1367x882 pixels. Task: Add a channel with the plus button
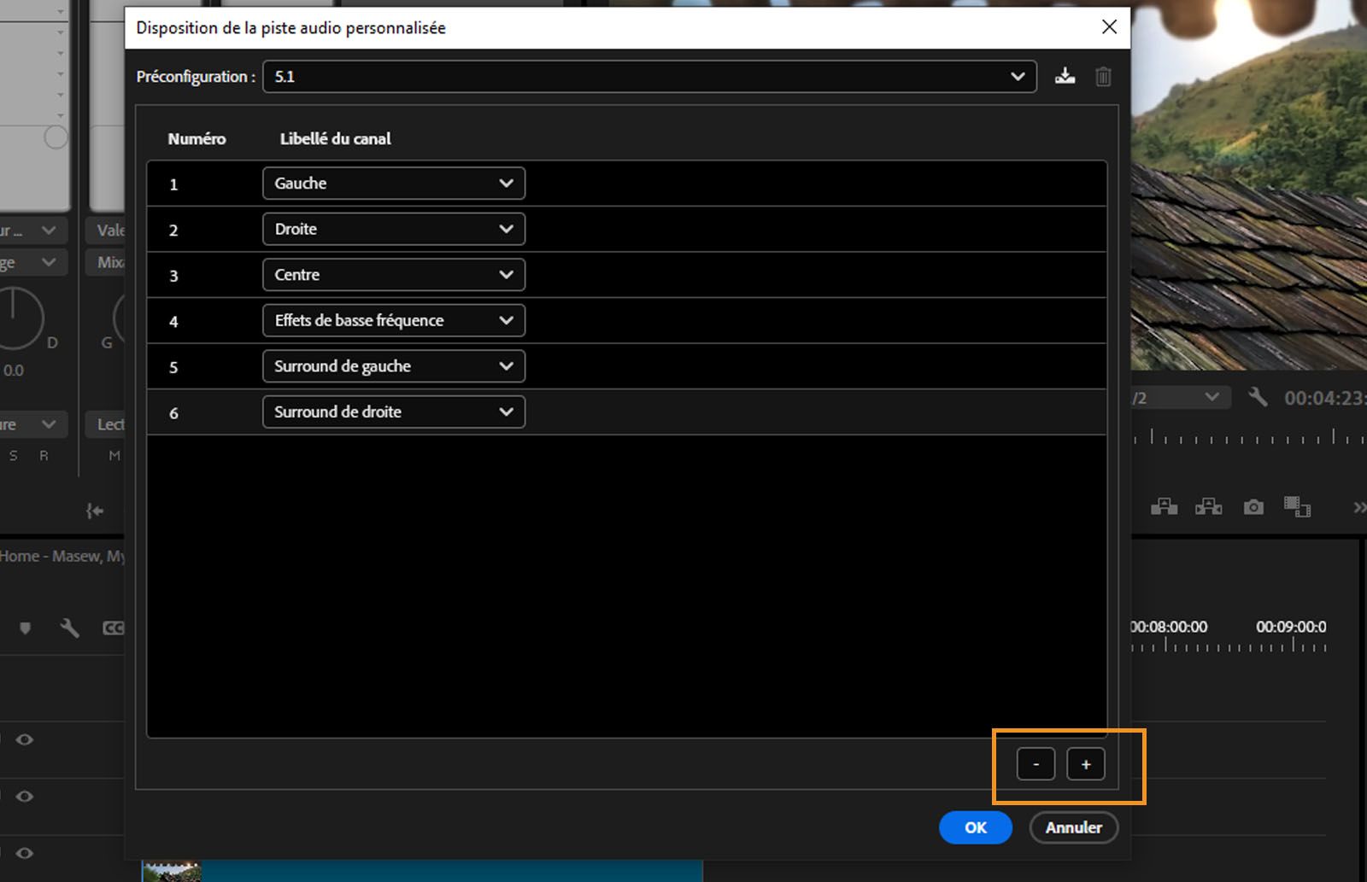(1086, 764)
